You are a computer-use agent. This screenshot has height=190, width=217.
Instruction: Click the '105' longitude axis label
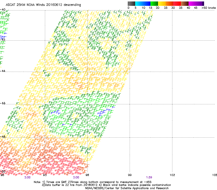coord(215,175)
